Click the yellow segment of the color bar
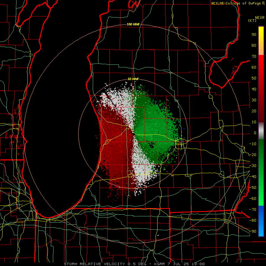Viewport: 266px width, 266px height. click(261, 41)
